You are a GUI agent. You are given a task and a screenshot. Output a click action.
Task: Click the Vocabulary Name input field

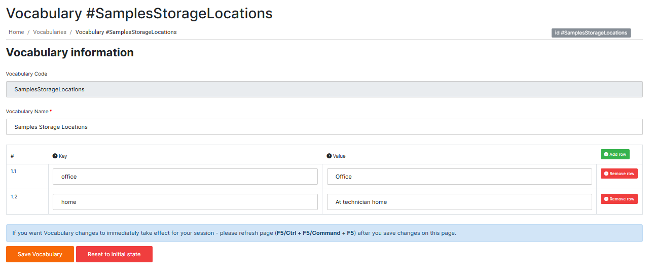tap(324, 127)
